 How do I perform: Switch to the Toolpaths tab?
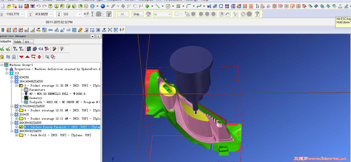click(x=6, y=42)
